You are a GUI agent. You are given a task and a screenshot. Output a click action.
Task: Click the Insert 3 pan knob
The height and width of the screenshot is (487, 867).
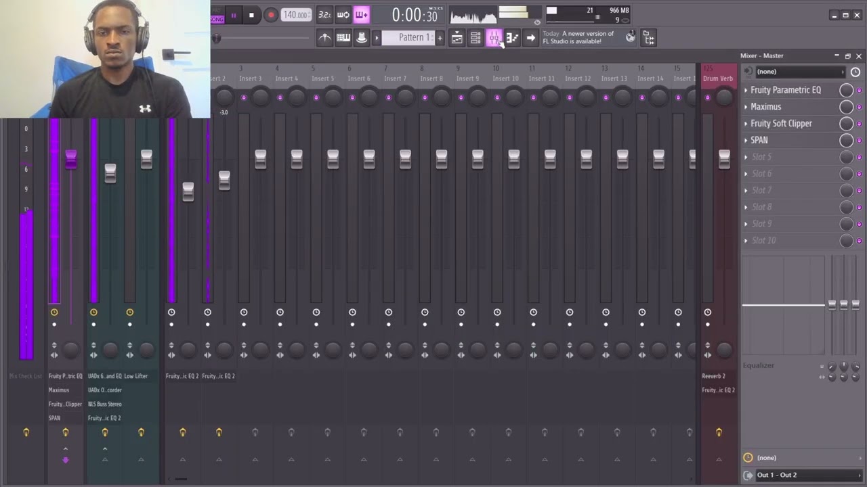(260, 97)
